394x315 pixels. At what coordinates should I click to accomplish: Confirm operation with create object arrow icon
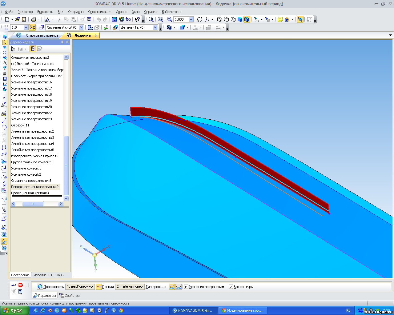click(x=14, y=285)
